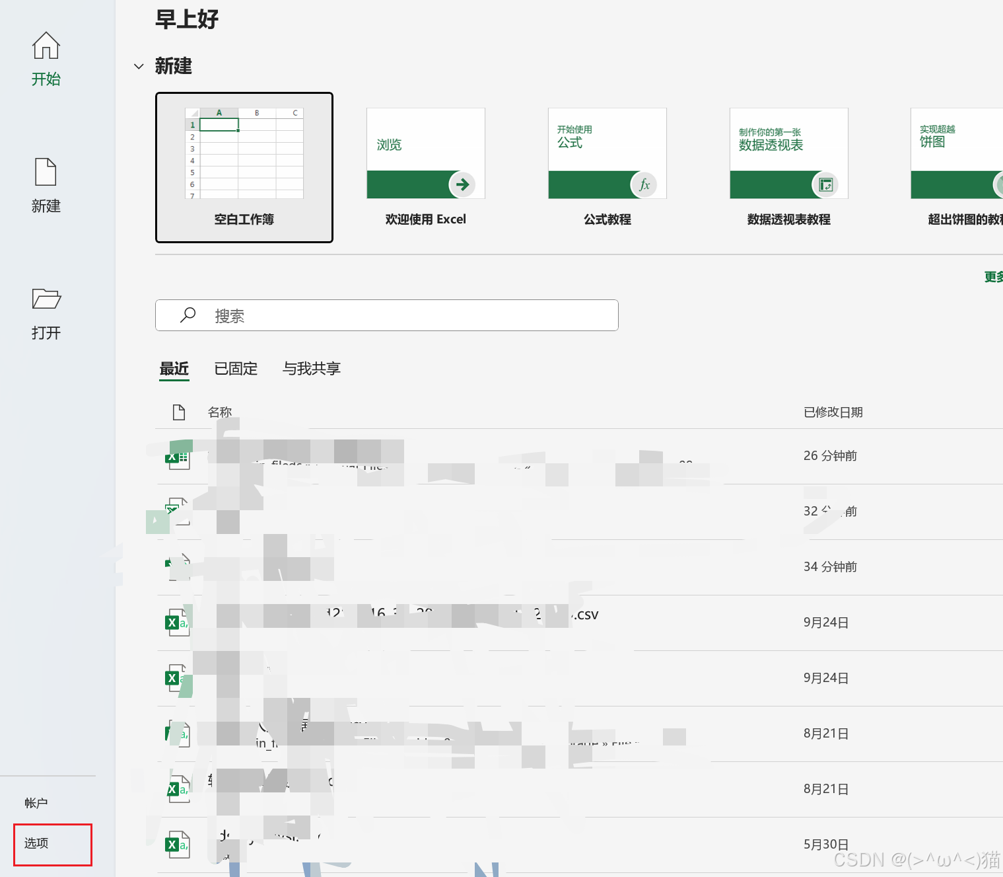This screenshot has width=1003, height=877.
Task: Open the 数据透视表教程 template
Action: click(x=789, y=167)
